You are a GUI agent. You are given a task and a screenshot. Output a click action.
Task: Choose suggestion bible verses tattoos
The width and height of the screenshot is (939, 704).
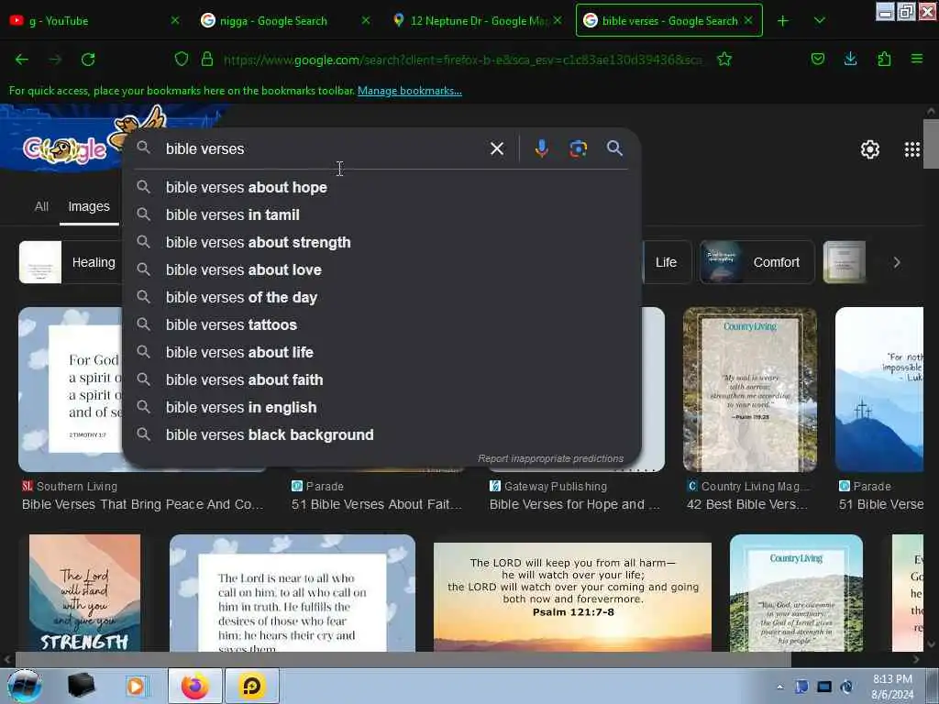[x=381, y=325]
